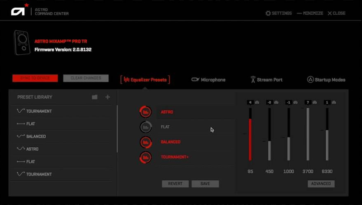Select the BALANCED preset slot's round EQ icon
The height and width of the screenshot is (205, 362).
click(146, 142)
